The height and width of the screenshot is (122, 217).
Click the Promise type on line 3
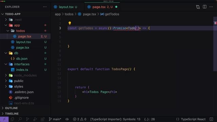click(x=120, y=28)
